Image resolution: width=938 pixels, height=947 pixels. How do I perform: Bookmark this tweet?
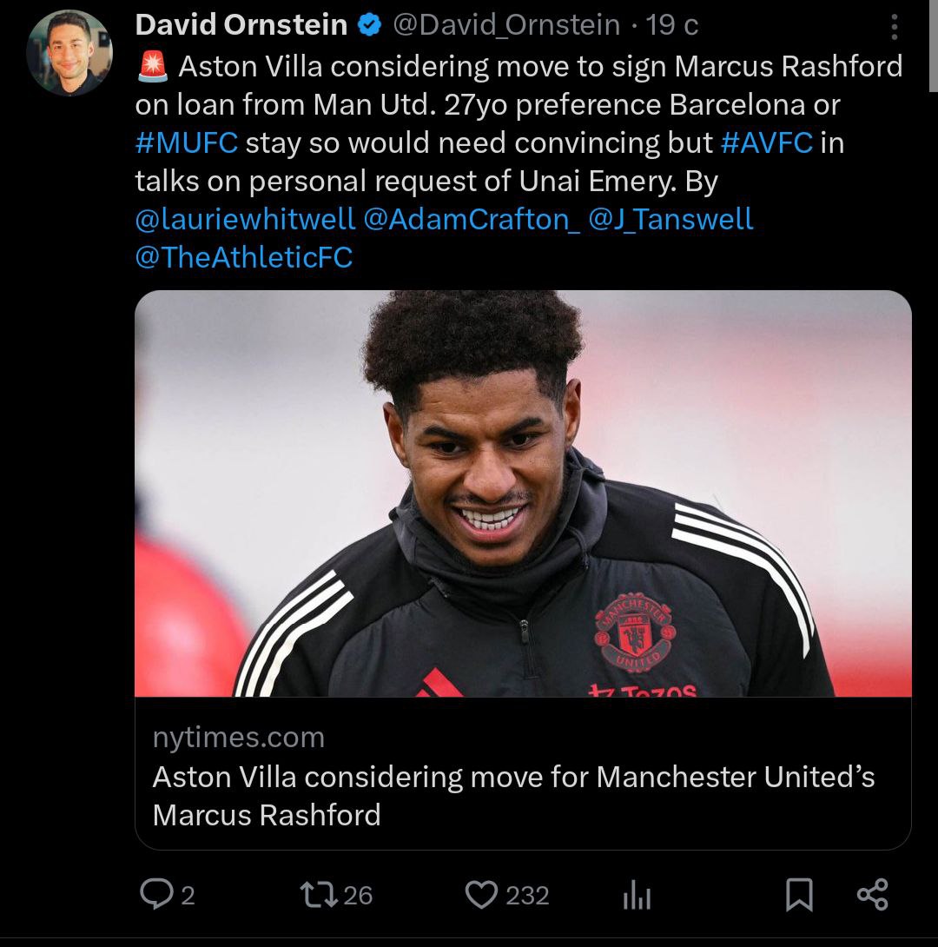click(799, 895)
